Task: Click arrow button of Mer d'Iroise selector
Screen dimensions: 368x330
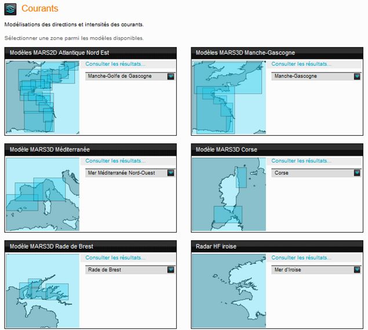Action: 357,270
